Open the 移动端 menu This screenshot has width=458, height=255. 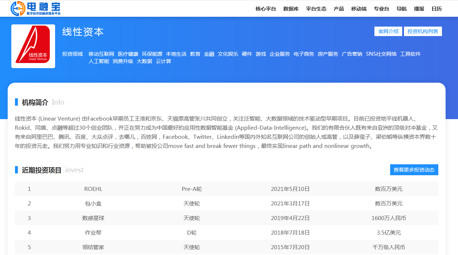click(359, 9)
